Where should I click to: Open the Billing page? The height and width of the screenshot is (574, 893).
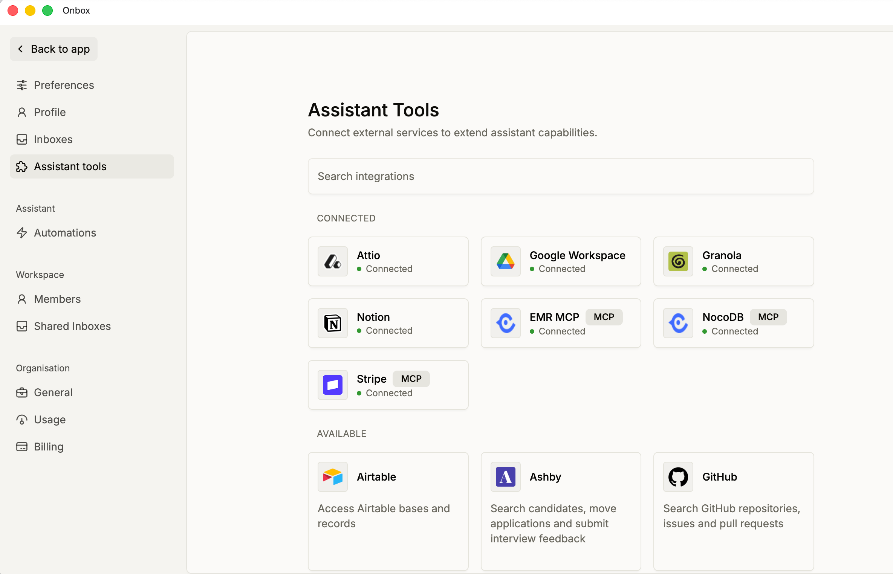[x=92, y=447]
